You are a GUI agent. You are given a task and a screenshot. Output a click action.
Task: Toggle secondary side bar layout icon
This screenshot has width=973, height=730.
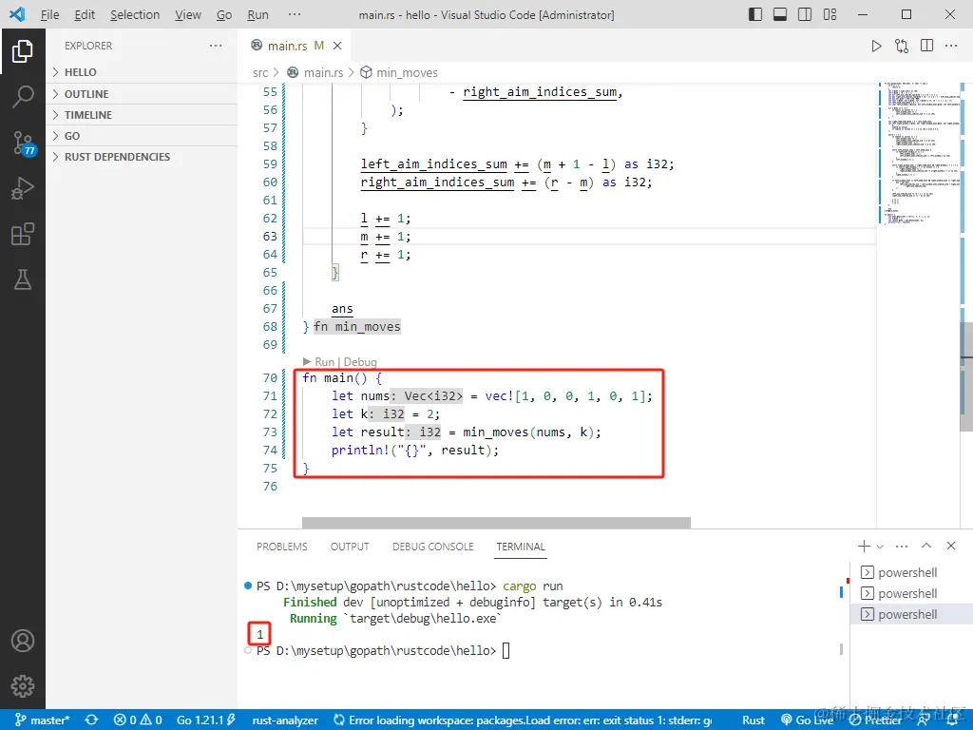point(805,14)
